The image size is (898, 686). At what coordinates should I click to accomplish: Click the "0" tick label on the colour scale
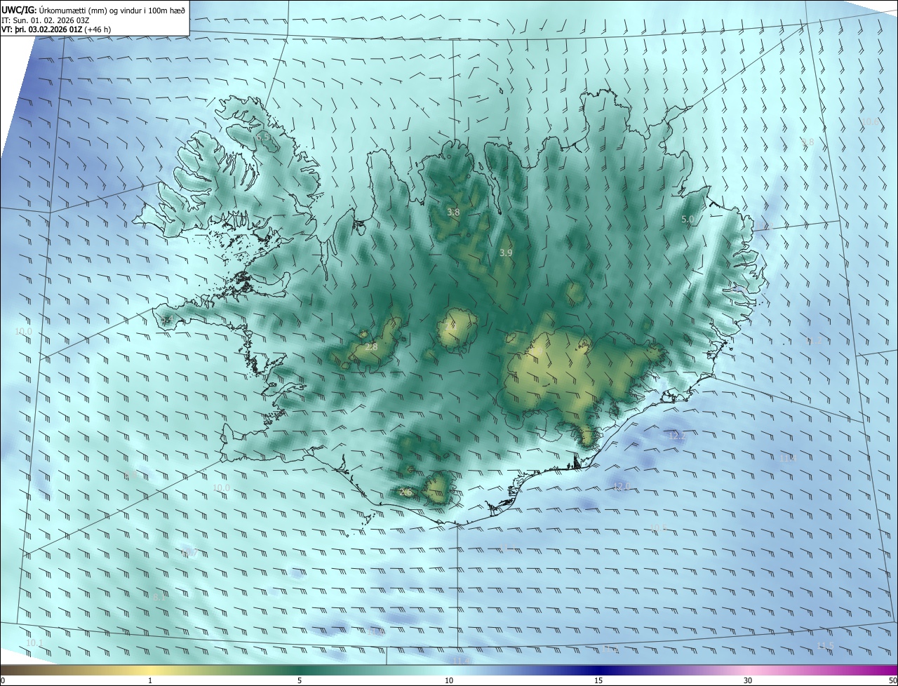click(3, 680)
